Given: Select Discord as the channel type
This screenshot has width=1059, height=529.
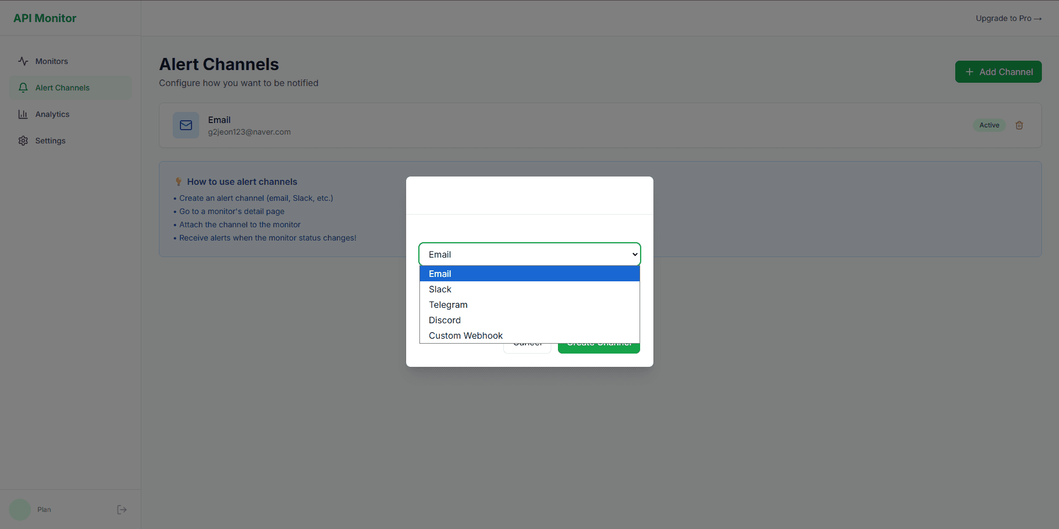Looking at the screenshot, I should (445, 320).
